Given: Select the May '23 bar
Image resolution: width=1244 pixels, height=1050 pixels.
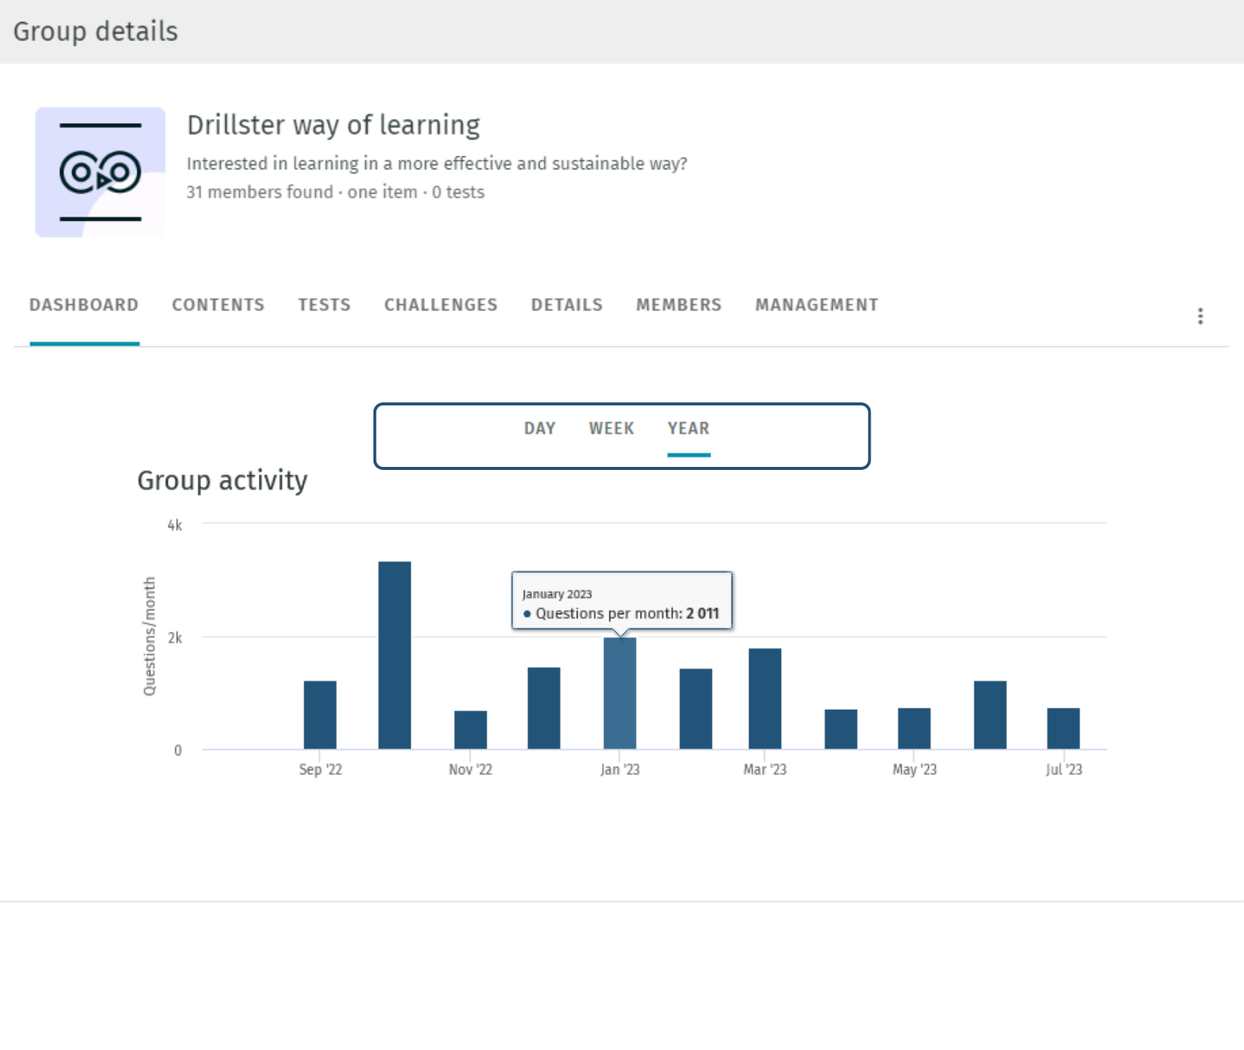Looking at the screenshot, I should tap(915, 729).
